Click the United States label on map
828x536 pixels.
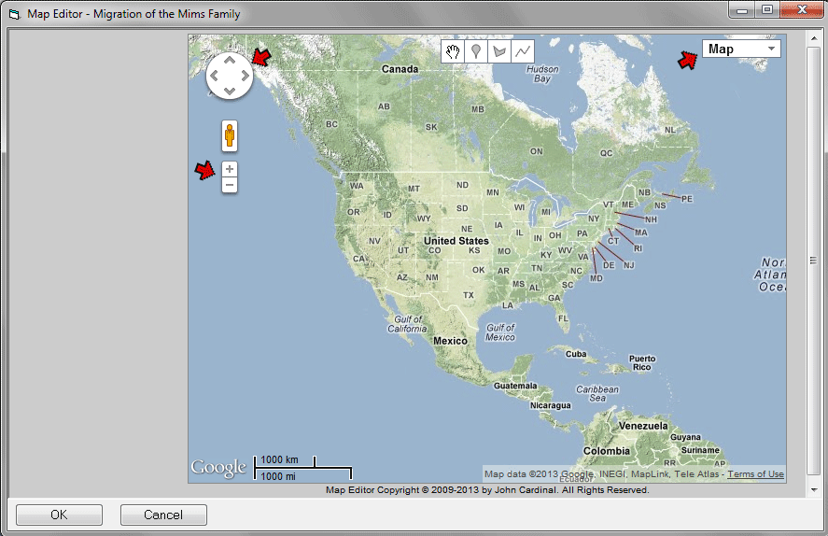456,241
